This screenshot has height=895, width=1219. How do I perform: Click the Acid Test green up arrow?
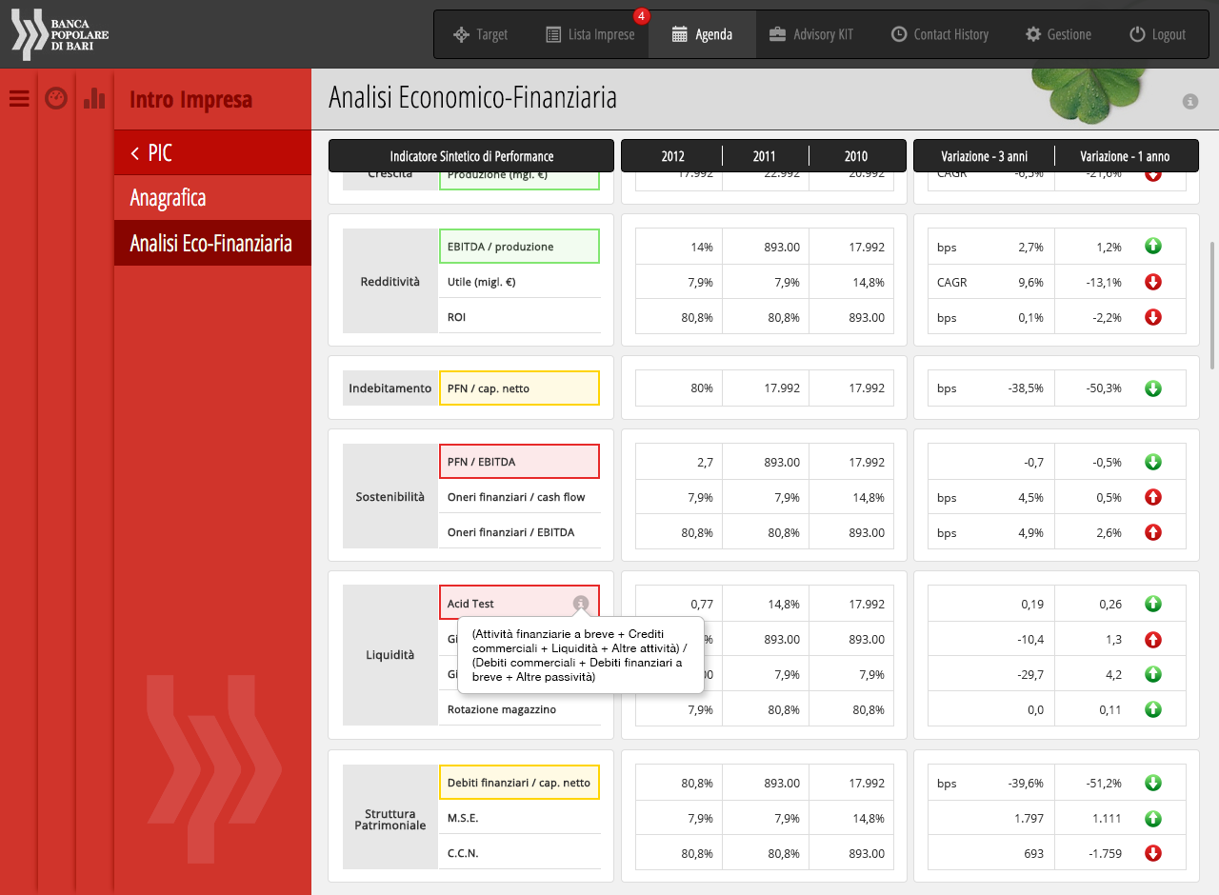[x=1153, y=604]
